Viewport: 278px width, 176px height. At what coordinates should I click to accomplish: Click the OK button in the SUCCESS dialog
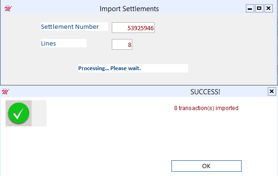pos(206,166)
